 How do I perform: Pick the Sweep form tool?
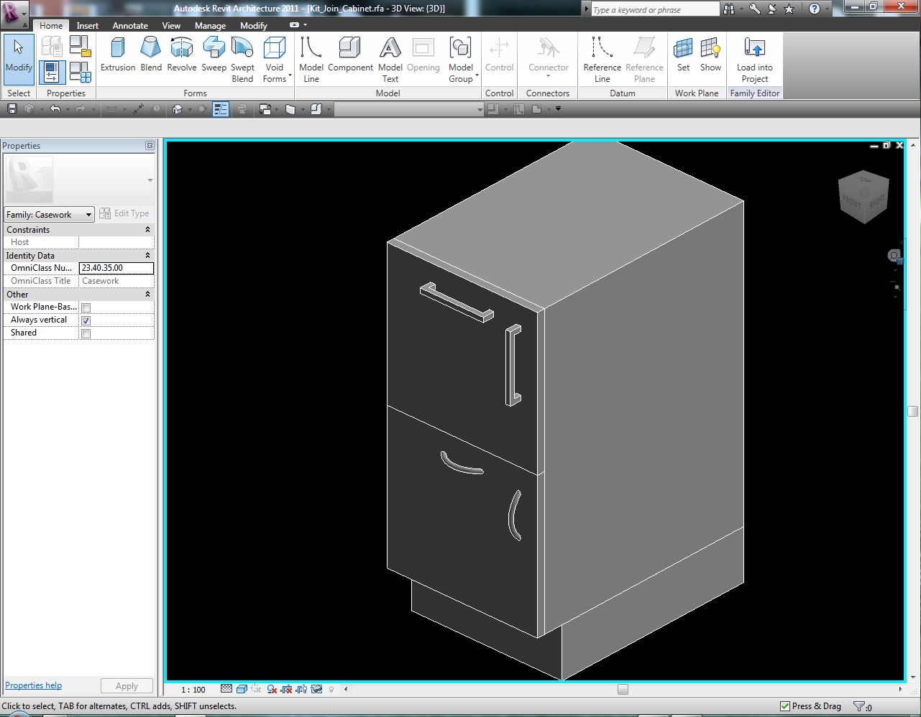214,55
